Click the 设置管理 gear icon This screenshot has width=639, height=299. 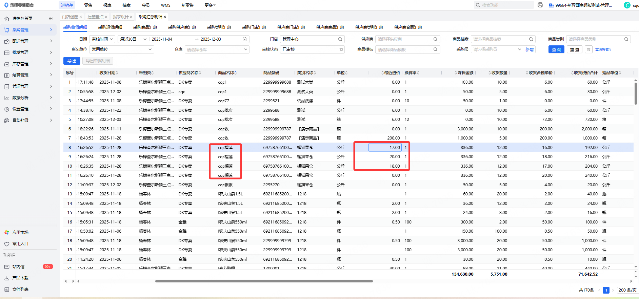[x=7, y=109]
